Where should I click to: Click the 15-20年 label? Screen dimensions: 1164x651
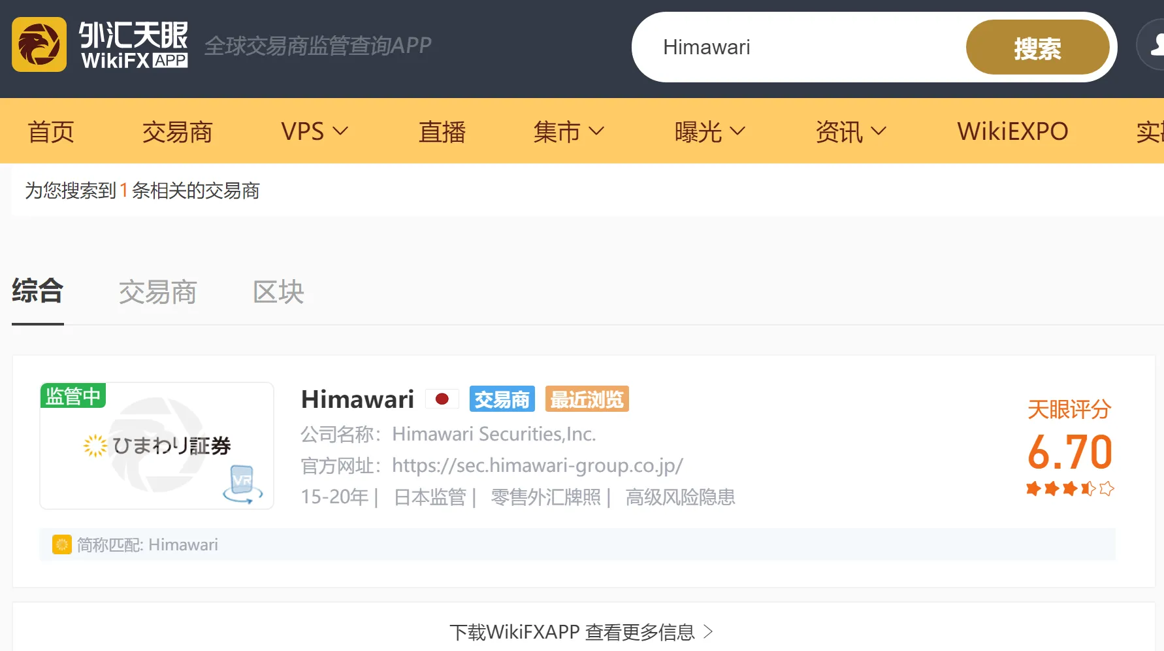(x=334, y=497)
